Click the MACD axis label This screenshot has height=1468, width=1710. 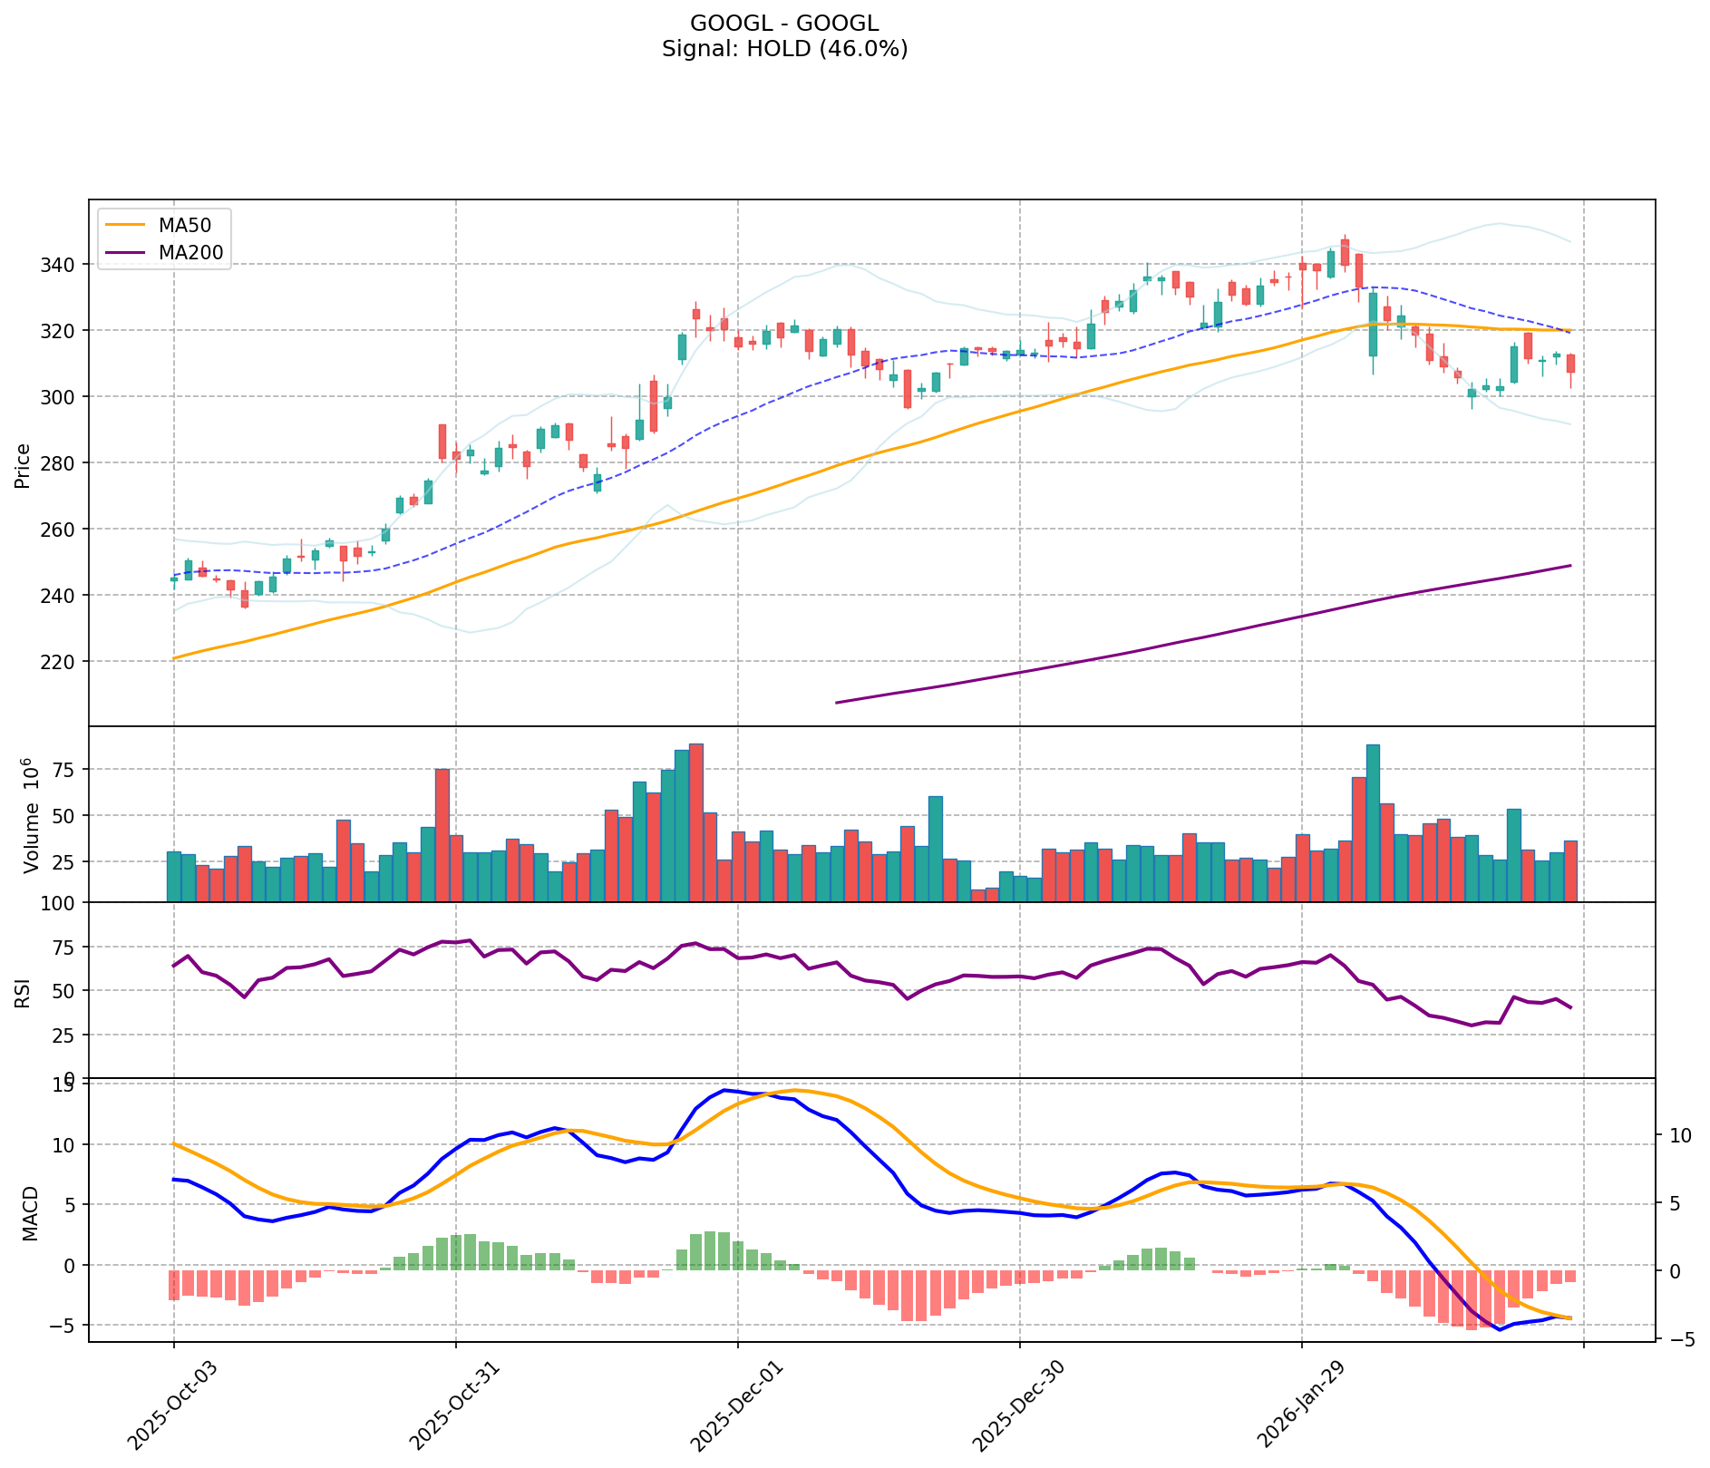31,1213
